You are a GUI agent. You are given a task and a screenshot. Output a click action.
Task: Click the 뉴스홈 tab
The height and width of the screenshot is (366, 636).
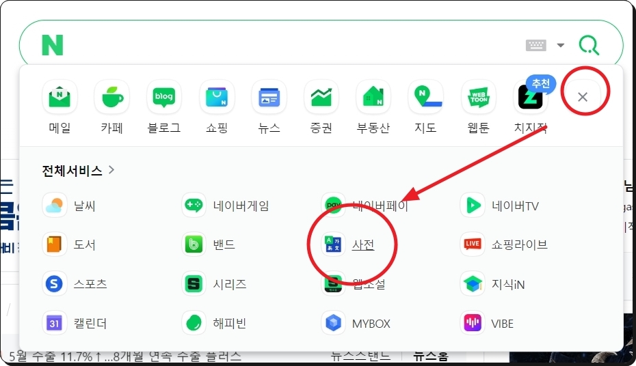coord(431,356)
